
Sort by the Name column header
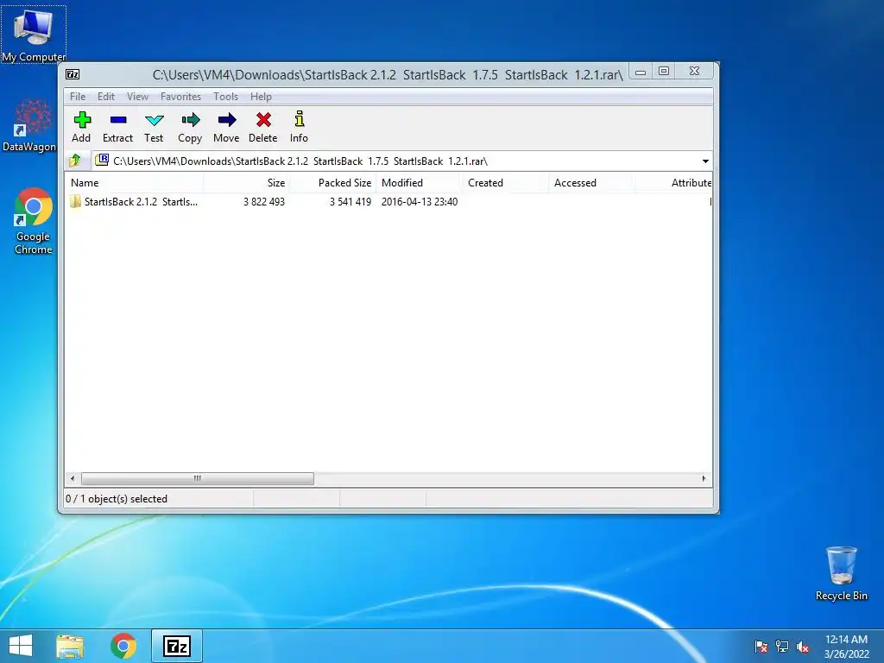(x=134, y=183)
